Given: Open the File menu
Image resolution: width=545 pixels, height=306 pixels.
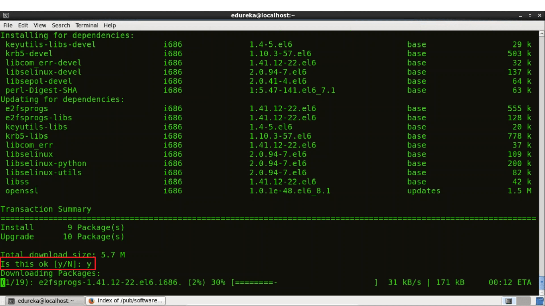Looking at the screenshot, I should (8, 25).
